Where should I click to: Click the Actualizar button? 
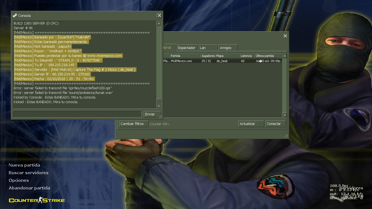(x=251, y=124)
